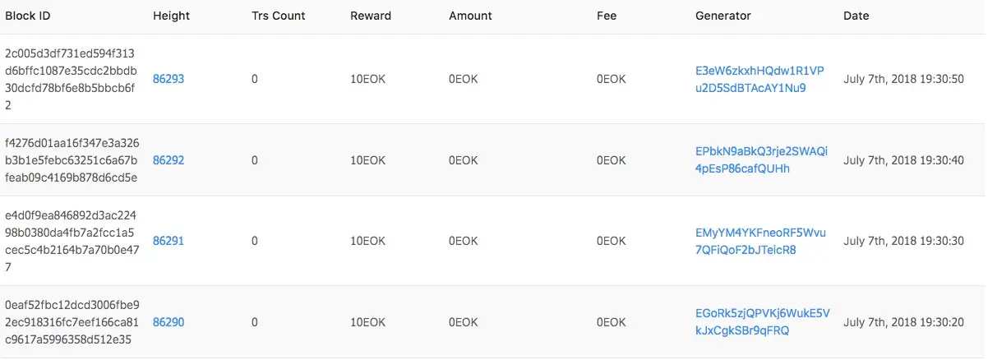This screenshot has height=360, width=997.
Task: Click the Height column header
Action: (171, 16)
